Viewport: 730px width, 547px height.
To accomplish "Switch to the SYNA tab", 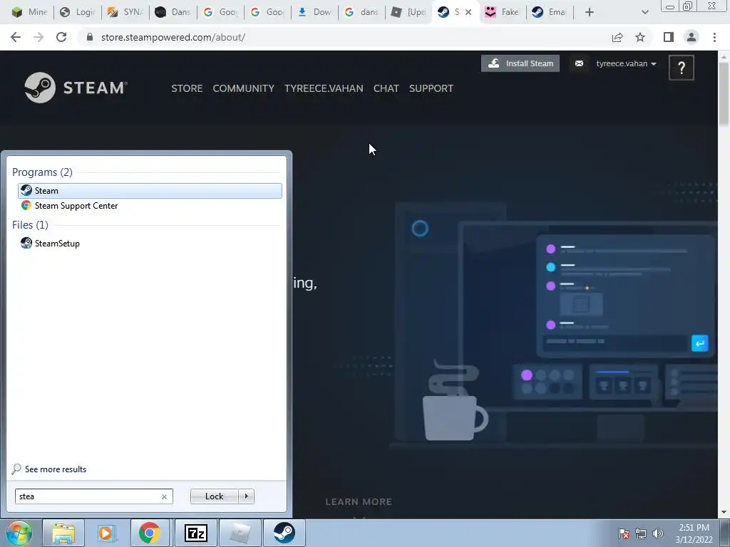I will 124,12.
